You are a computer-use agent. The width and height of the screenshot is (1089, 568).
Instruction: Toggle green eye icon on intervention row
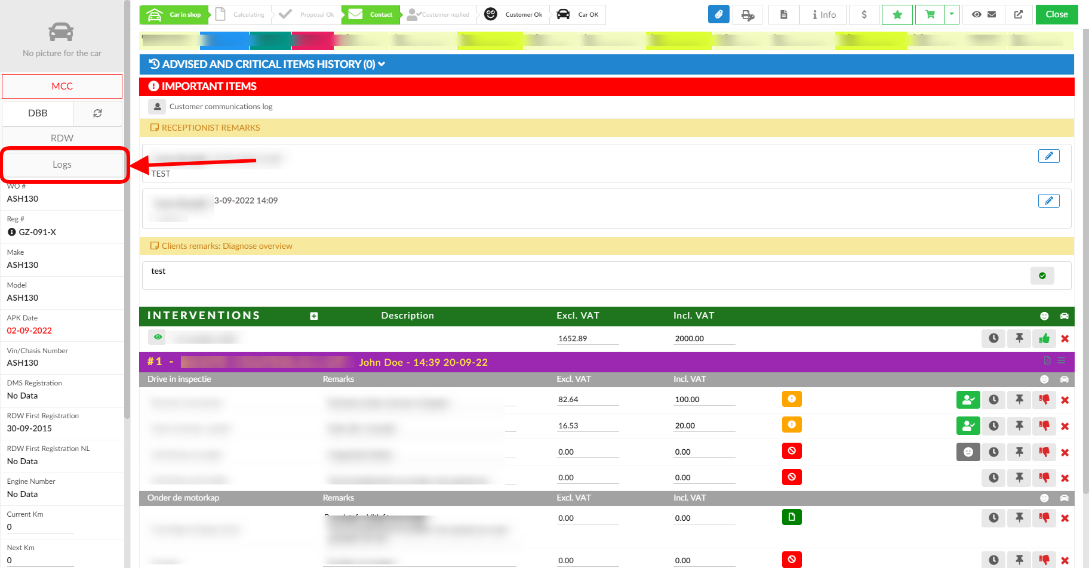click(x=158, y=337)
